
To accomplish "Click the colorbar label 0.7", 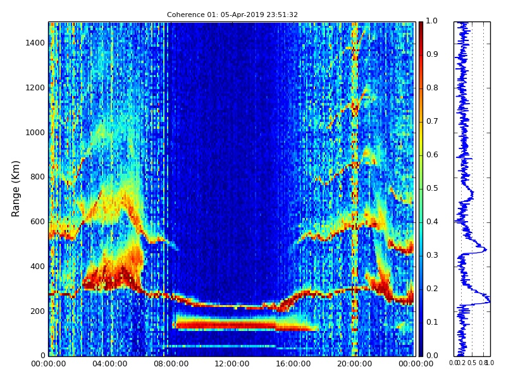I will coord(432,121).
